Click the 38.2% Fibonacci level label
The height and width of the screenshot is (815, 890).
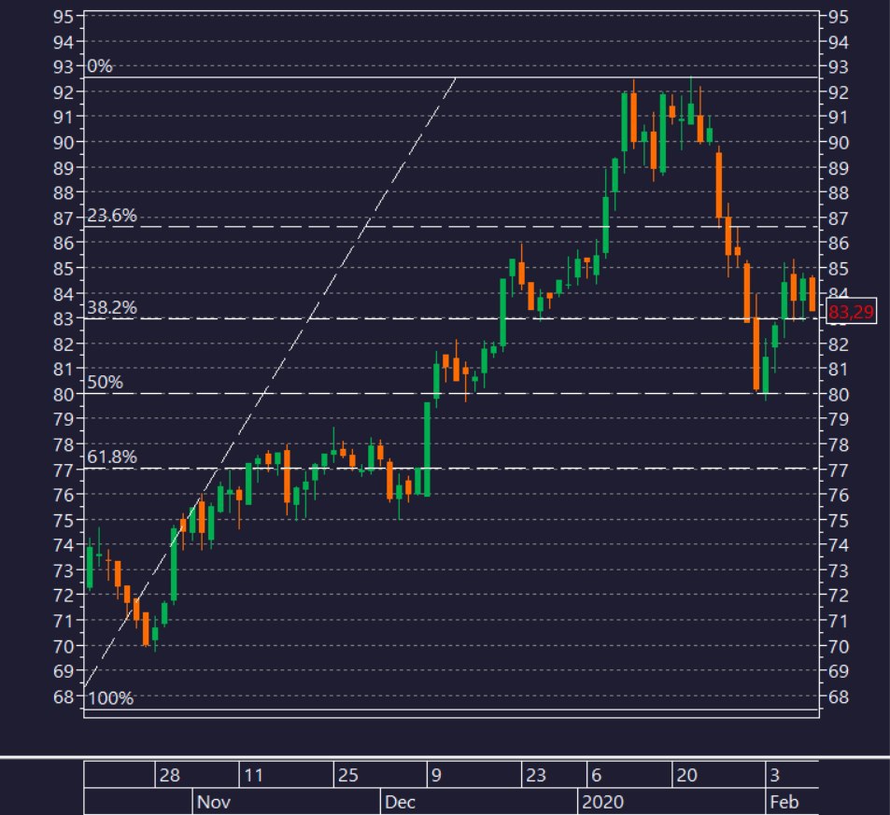[x=112, y=308]
